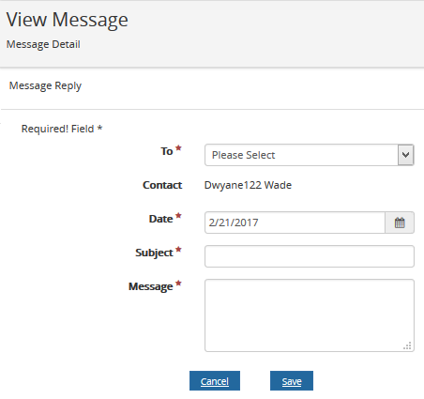This screenshot has height=399, width=424.
Task: Click the Message field label
Action: coord(150,286)
